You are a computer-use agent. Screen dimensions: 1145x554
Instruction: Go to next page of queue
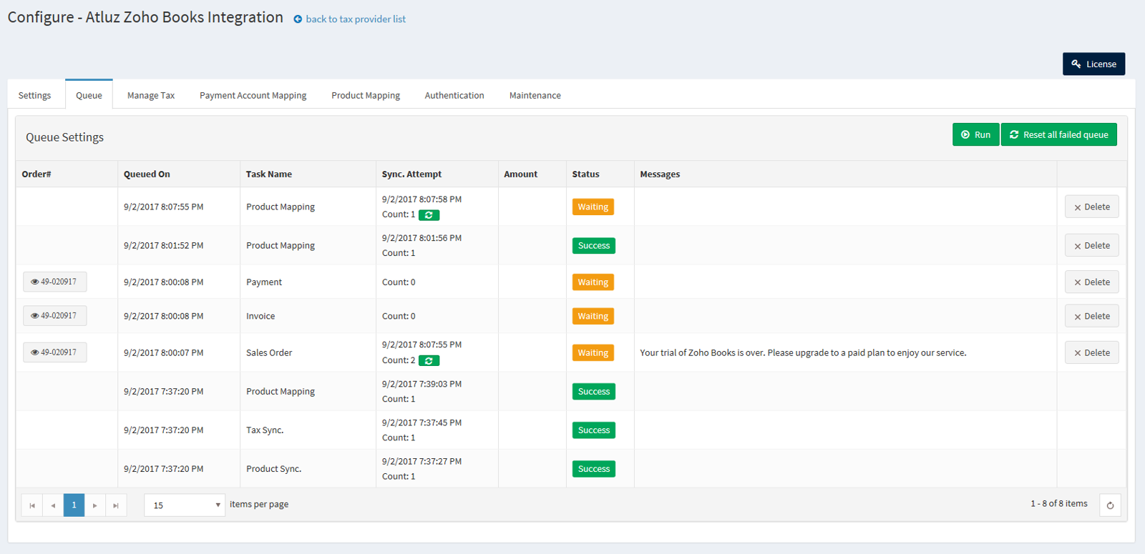coord(94,505)
